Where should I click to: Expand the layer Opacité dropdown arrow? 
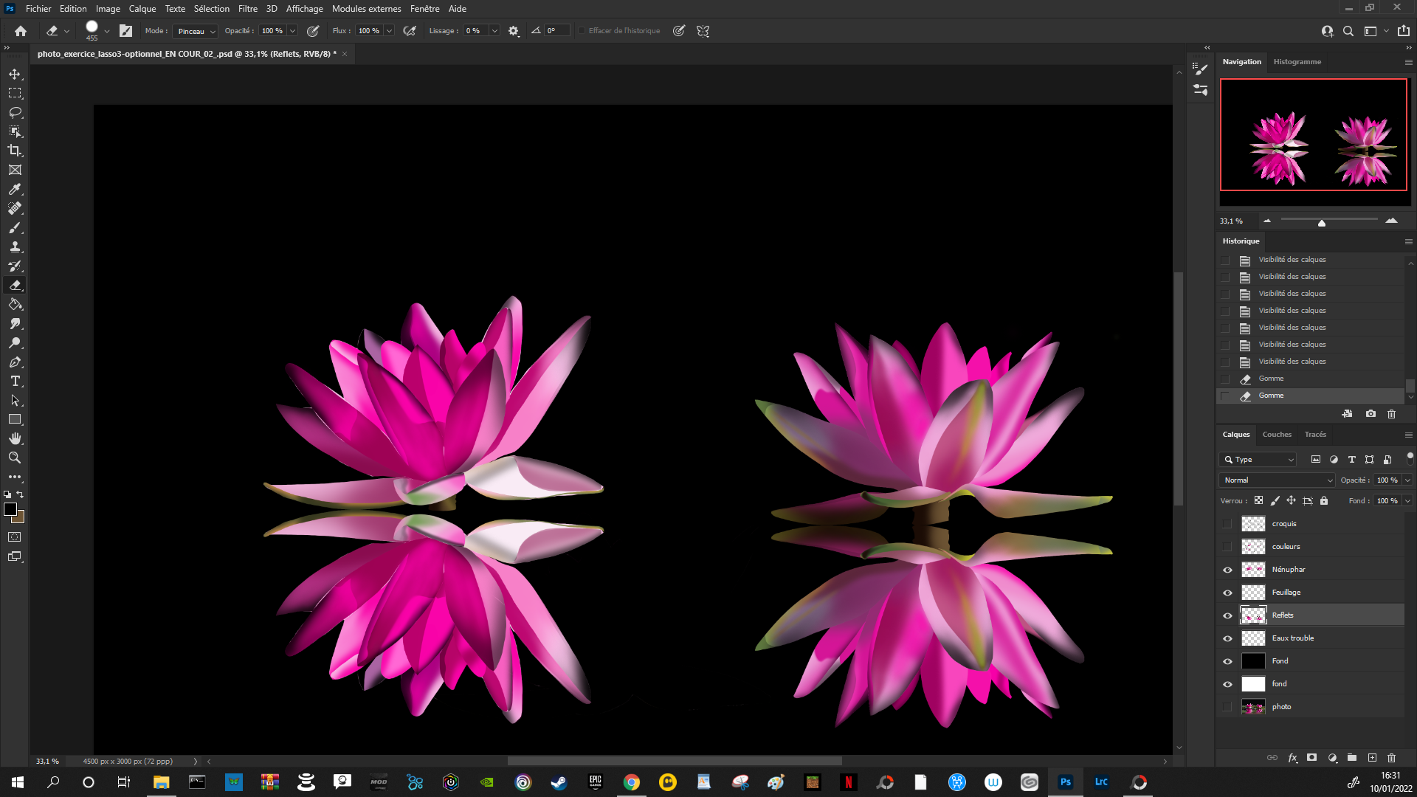[x=1407, y=480]
